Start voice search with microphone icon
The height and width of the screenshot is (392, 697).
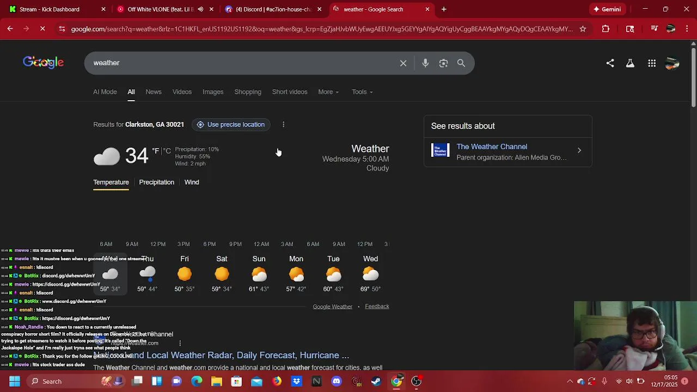[x=425, y=63]
